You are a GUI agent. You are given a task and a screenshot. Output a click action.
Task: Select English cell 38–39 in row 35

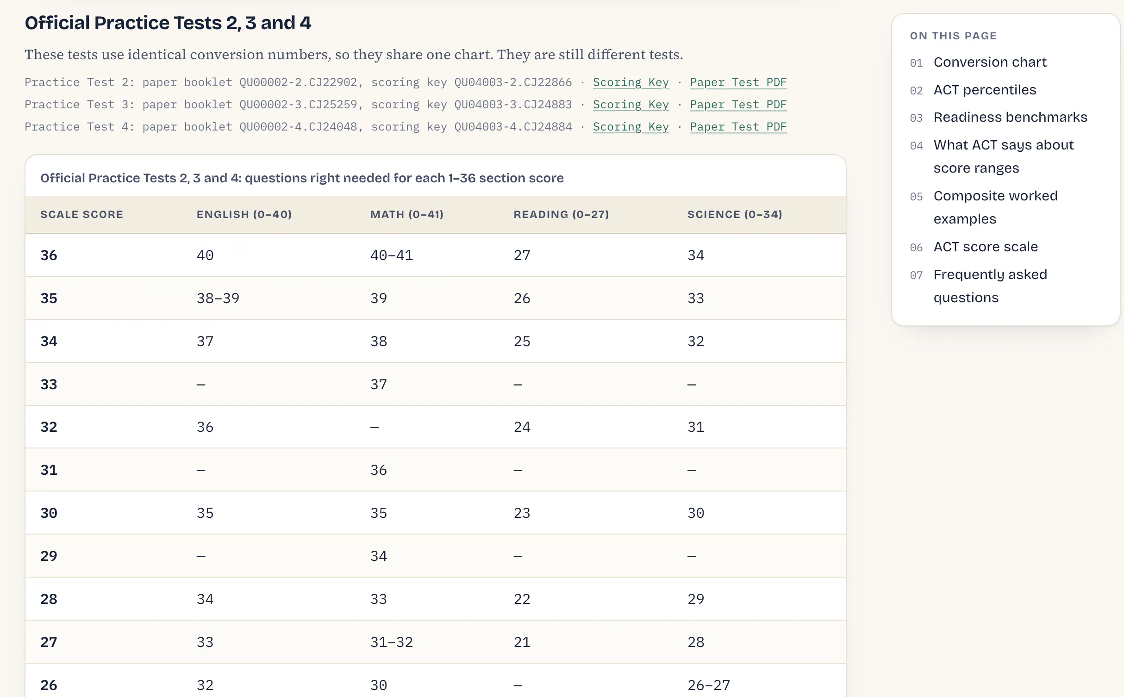[218, 298]
